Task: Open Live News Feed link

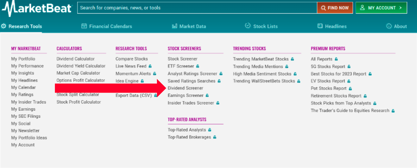Action: point(131,66)
